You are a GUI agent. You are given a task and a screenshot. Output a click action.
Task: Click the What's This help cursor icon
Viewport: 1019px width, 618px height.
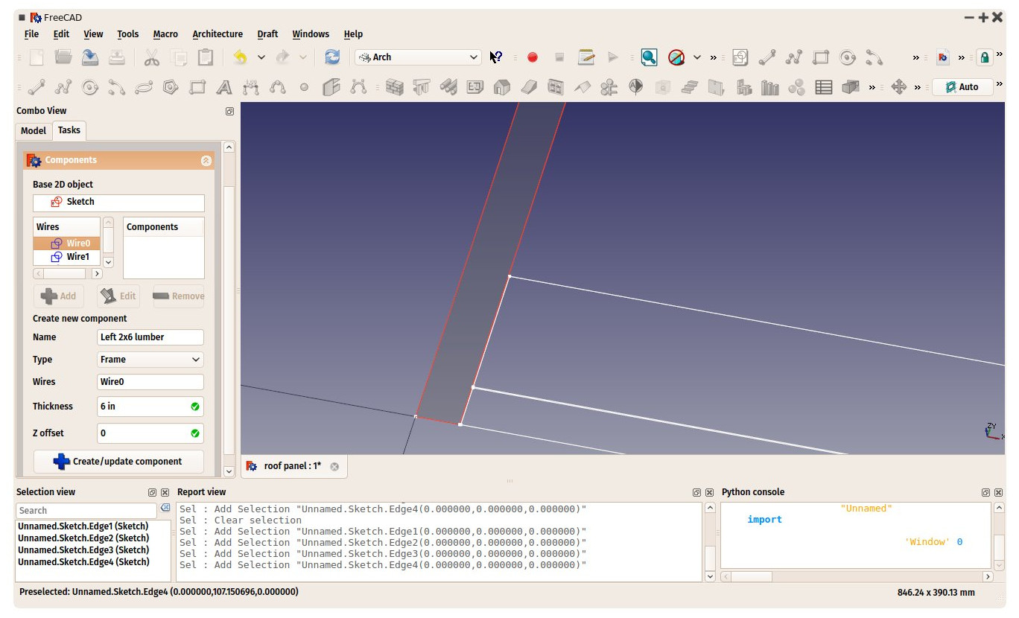[x=496, y=57]
